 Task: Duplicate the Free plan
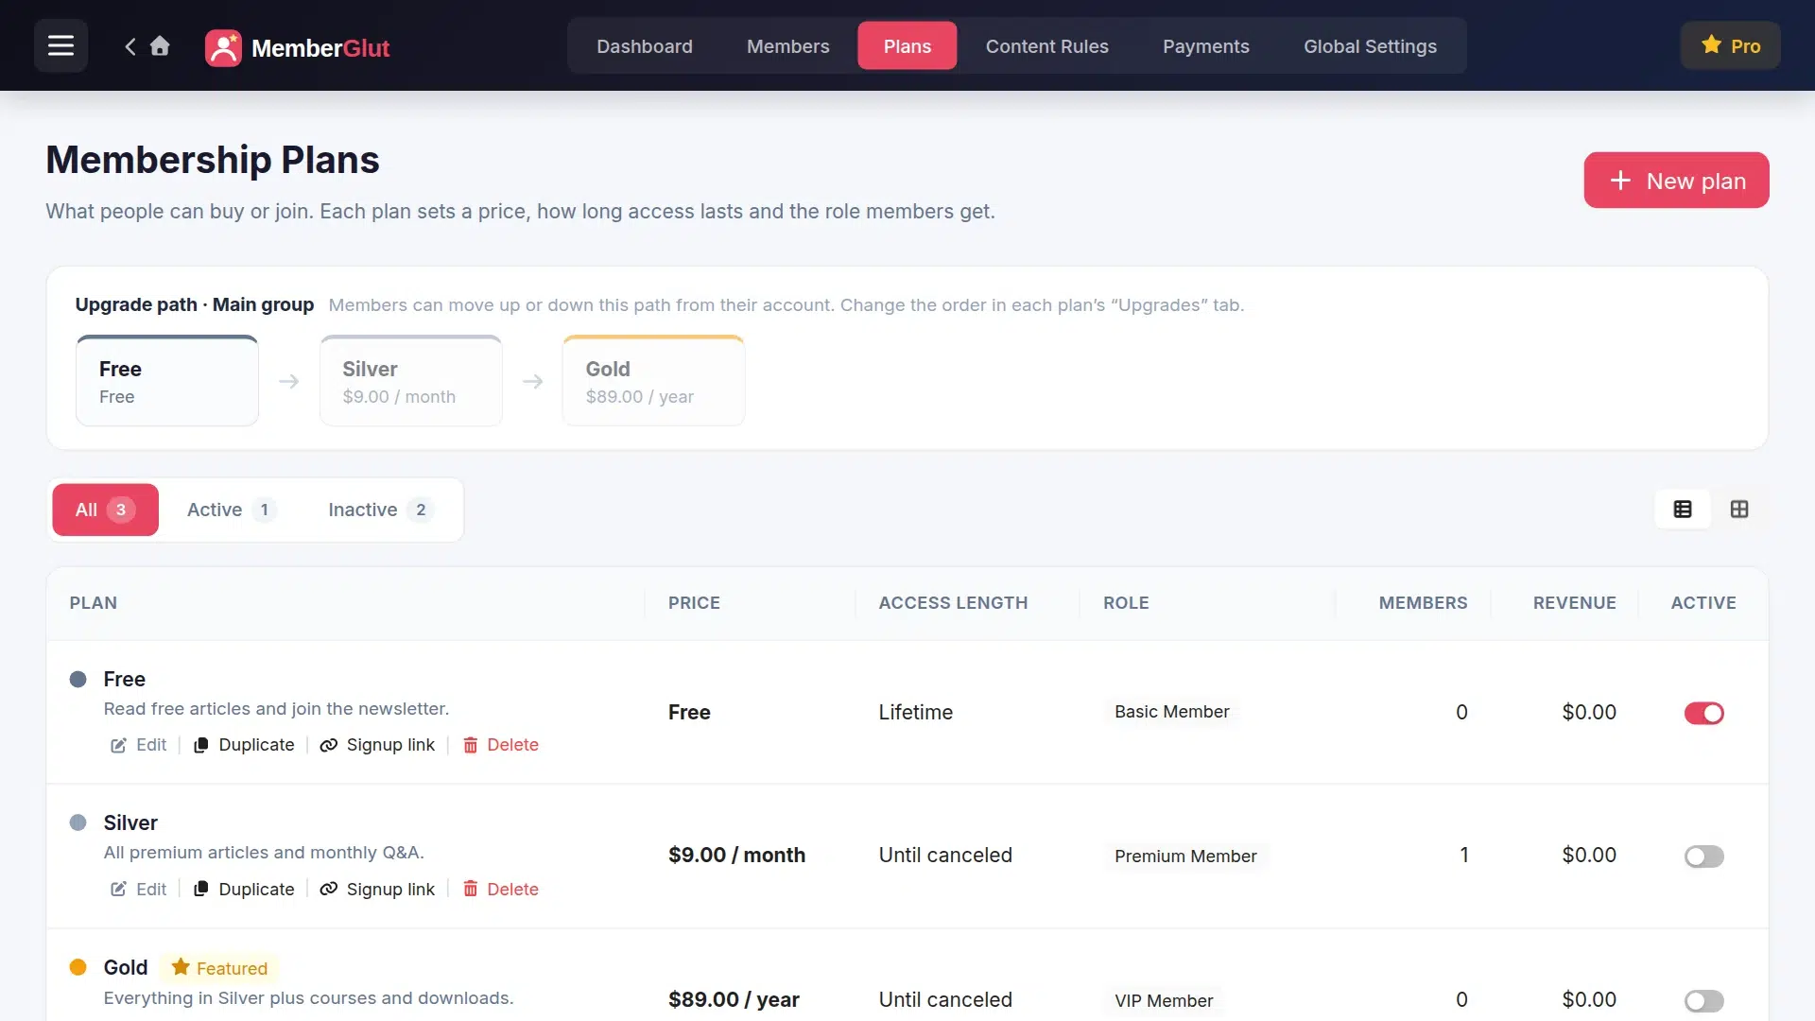coord(244,745)
